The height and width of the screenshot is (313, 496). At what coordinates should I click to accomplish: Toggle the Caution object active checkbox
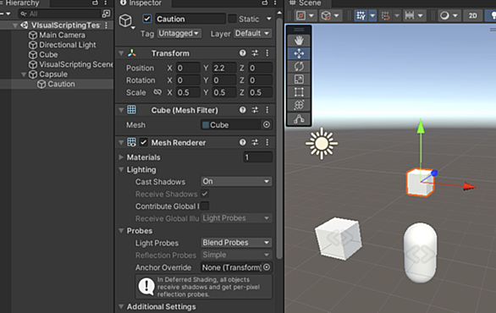click(147, 19)
